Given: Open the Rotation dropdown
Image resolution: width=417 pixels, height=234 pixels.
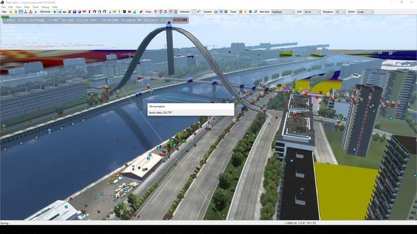Looking at the screenshot, I should [340, 12].
